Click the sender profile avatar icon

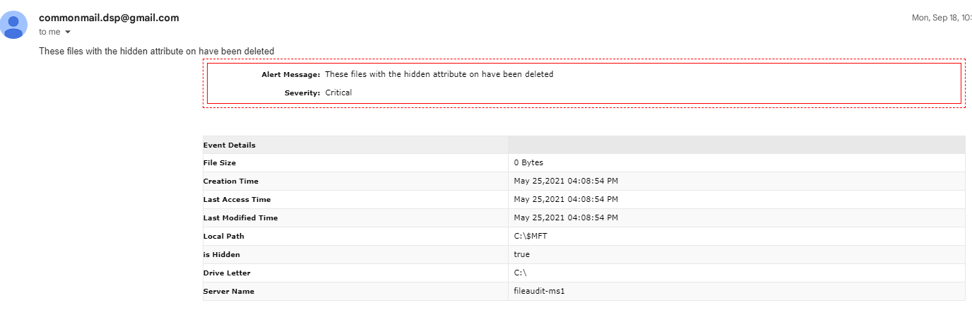tap(13, 25)
